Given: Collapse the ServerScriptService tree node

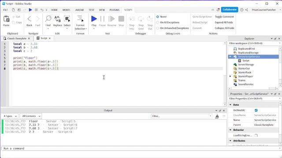Looking at the screenshot, I should coord(230,57).
